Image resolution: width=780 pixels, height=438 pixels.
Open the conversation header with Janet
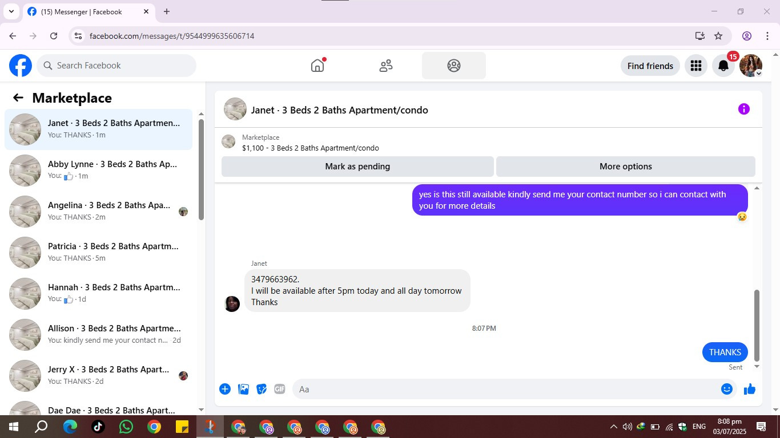click(339, 110)
